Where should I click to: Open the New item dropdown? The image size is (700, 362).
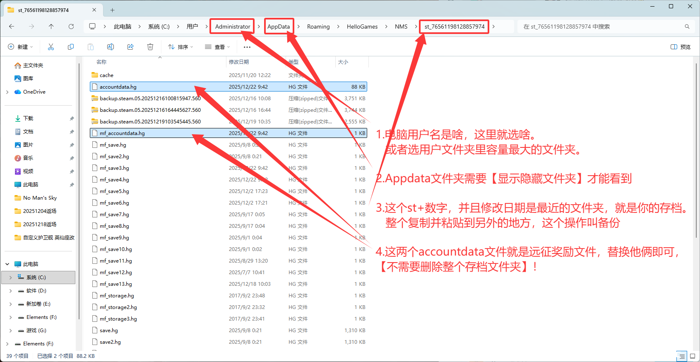[20, 47]
